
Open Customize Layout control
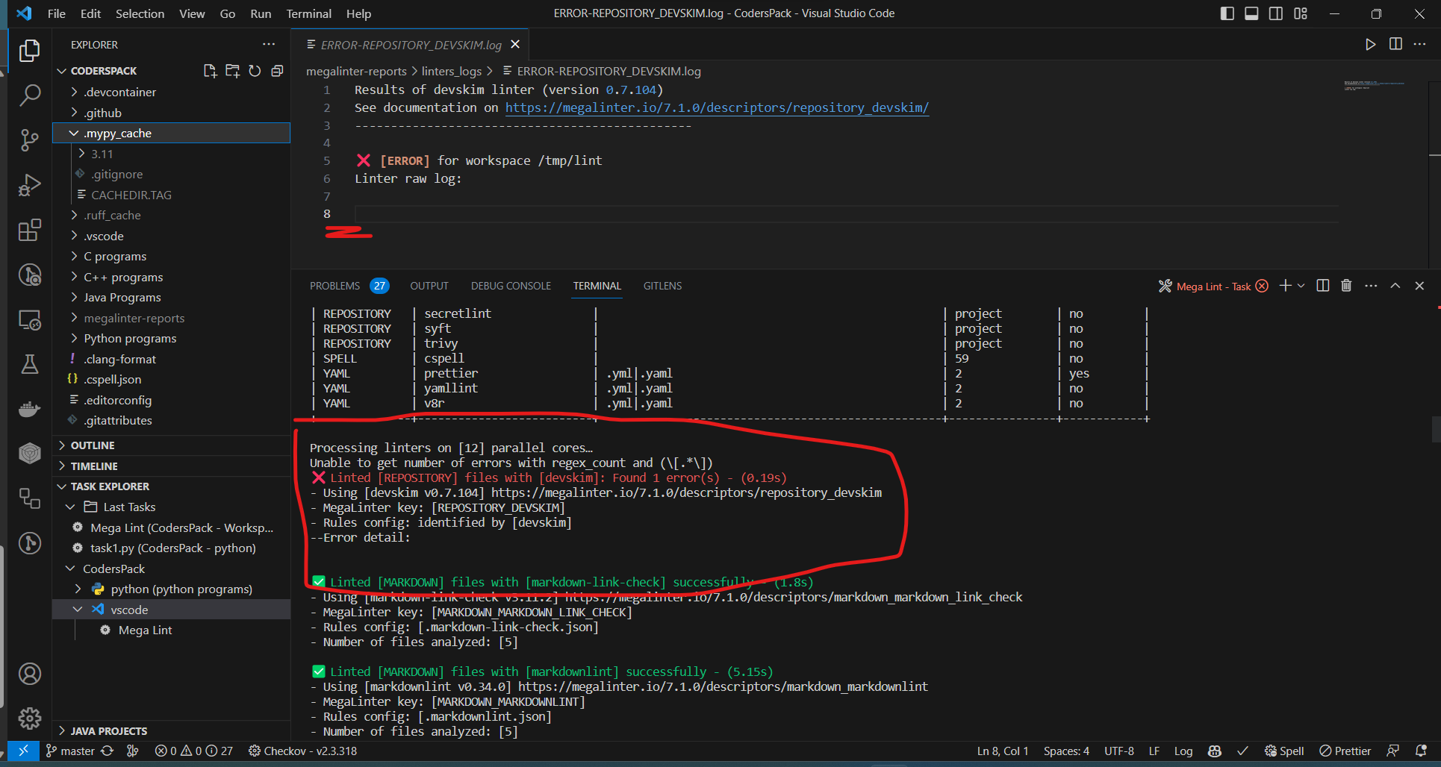(x=1301, y=13)
